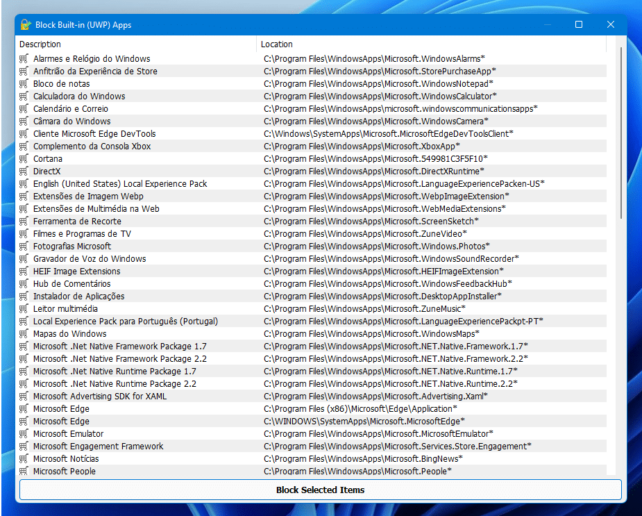This screenshot has height=516, width=642.
Task: Click the Microsoft.WindowsCamera* location path
Action: tap(376, 122)
